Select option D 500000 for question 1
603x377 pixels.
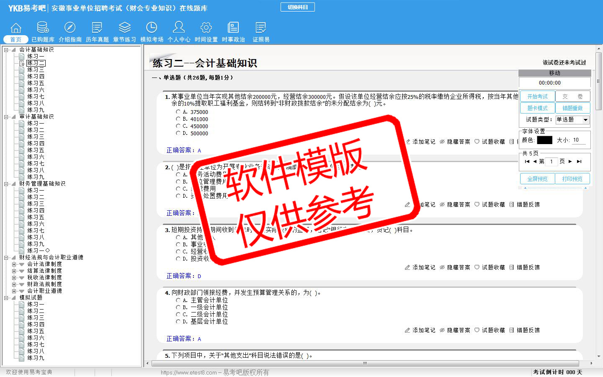click(178, 133)
